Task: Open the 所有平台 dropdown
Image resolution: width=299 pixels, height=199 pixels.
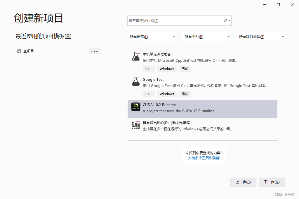Action: tap(206, 37)
